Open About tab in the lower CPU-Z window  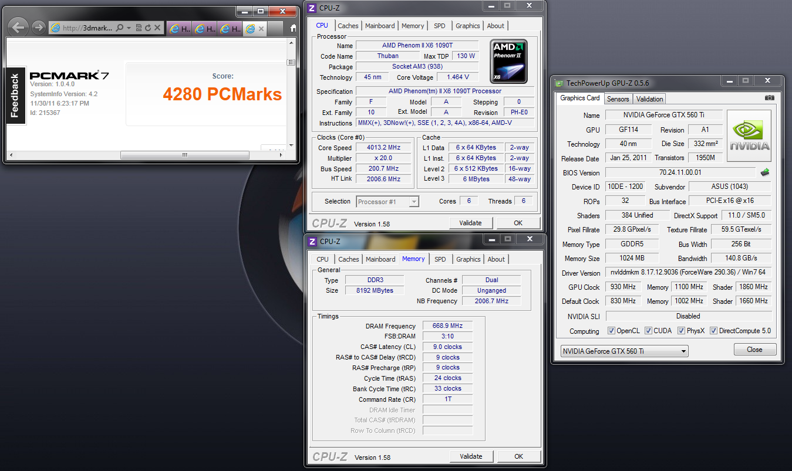[496, 259]
